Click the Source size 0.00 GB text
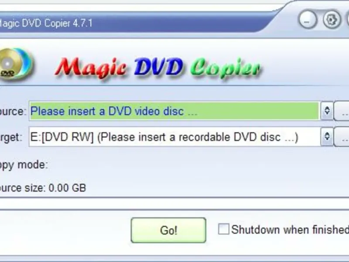349x262 pixels. coord(43,188)
